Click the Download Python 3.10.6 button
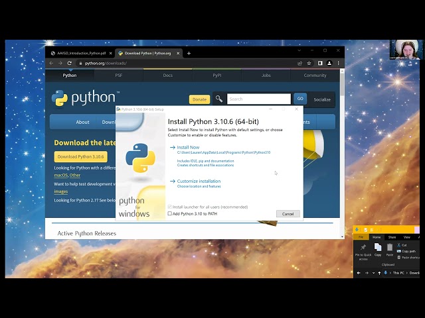Viewport: 425px width, 318px height. click(81, 156)
